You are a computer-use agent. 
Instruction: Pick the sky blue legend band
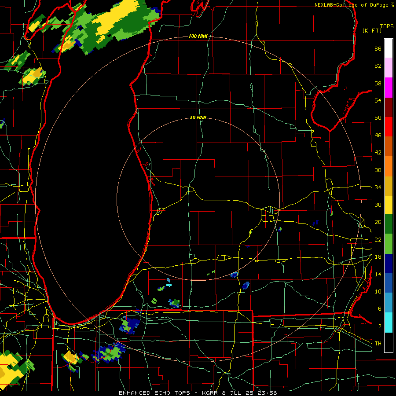[389, 303]
